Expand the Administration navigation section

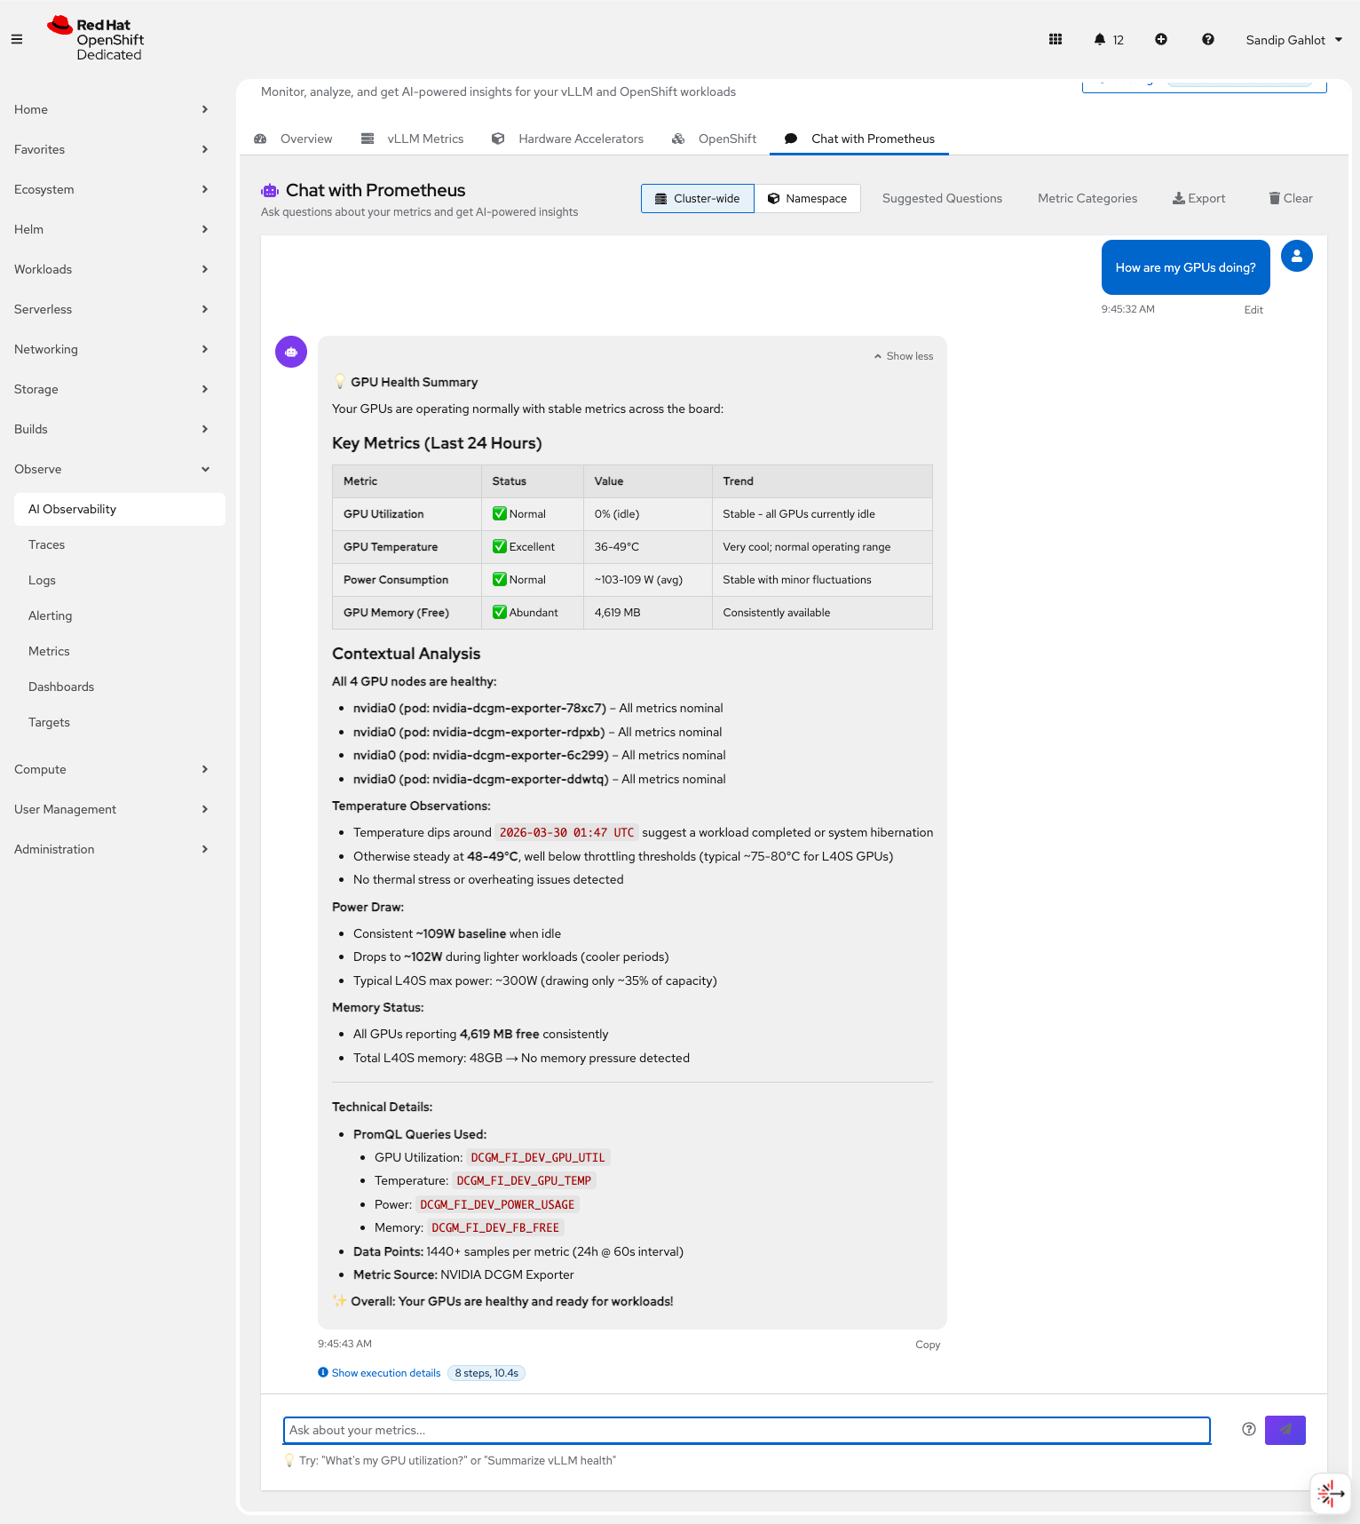pos(111,849)
